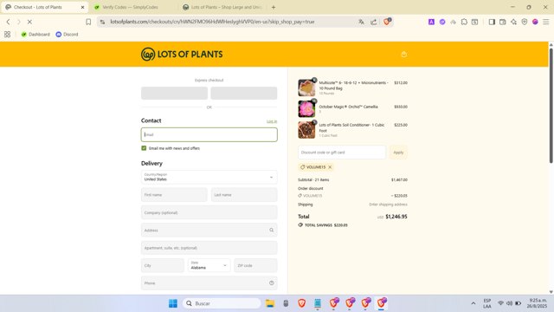
Task: Toggle the browser sidebar panel icon
Action: [x=492, y=22]
